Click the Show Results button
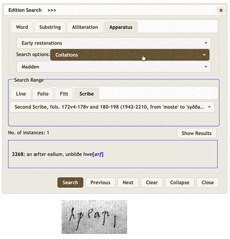This screenshot has width=230, height=239. (x=197, y=133)
